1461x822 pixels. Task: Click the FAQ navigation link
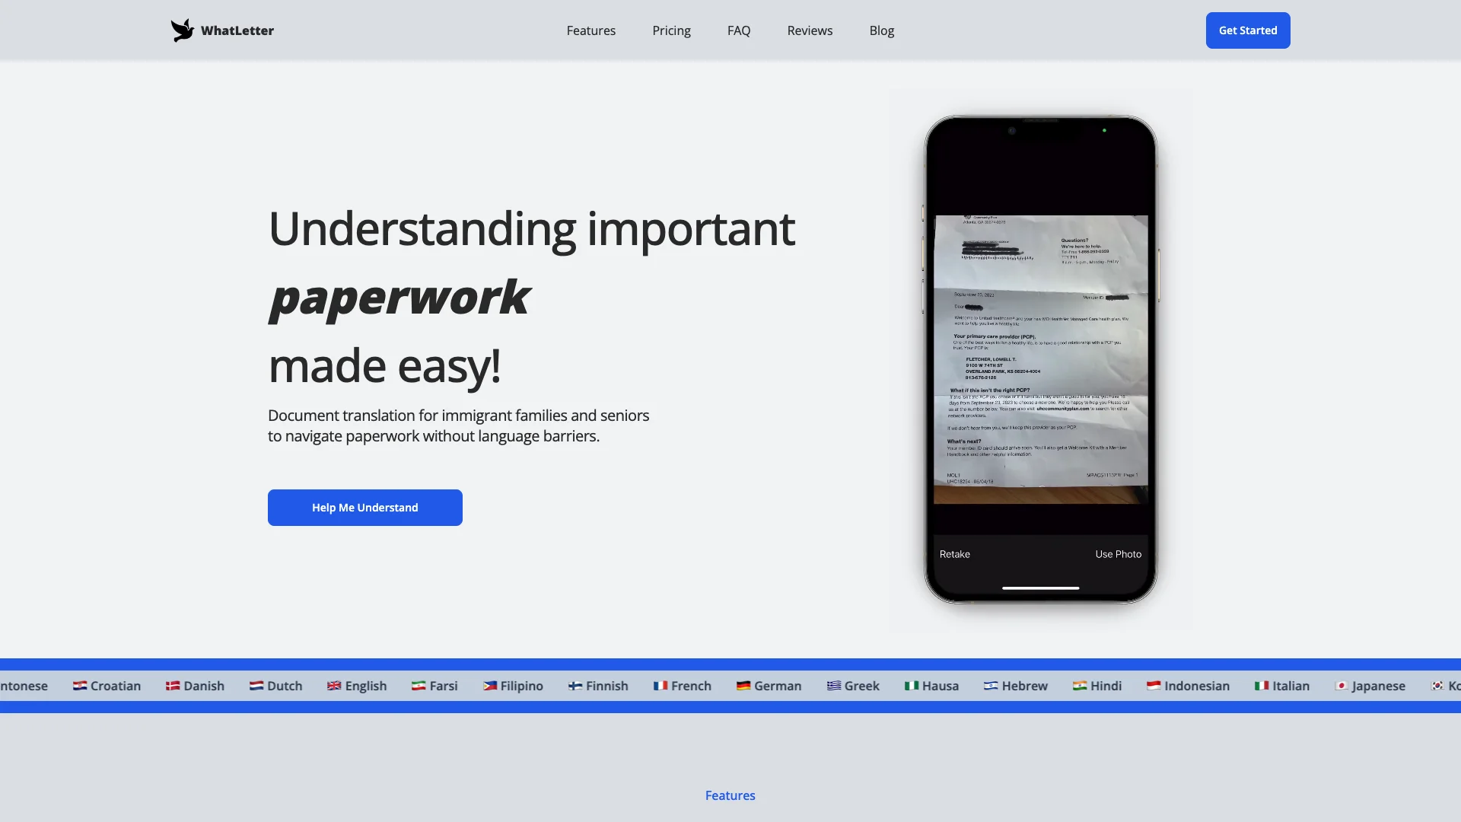click(x=739, y=30)
